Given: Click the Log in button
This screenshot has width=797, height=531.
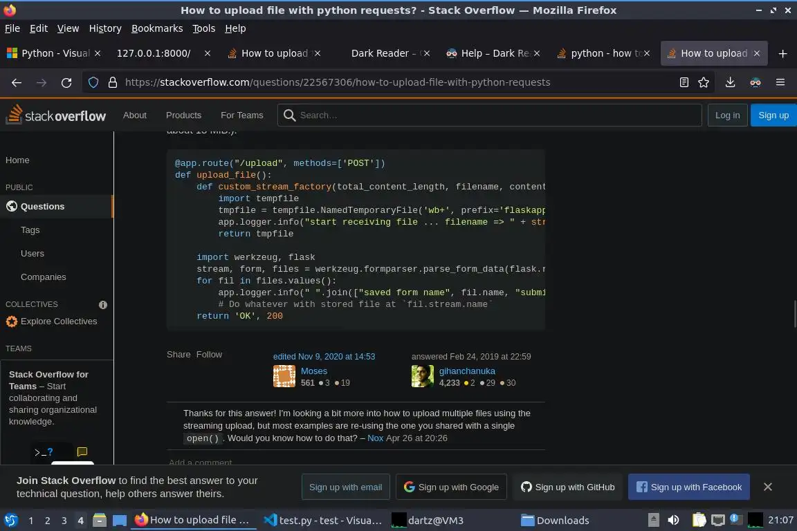Looking at the screenshot, I should point(727,115).
